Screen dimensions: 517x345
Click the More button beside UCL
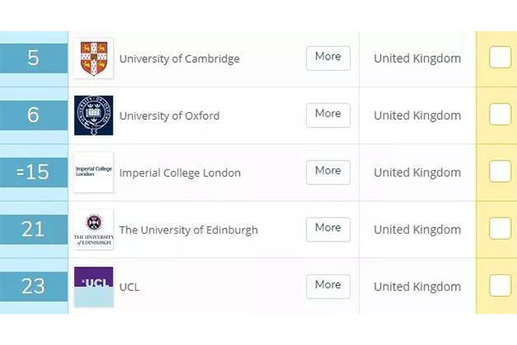328,286
